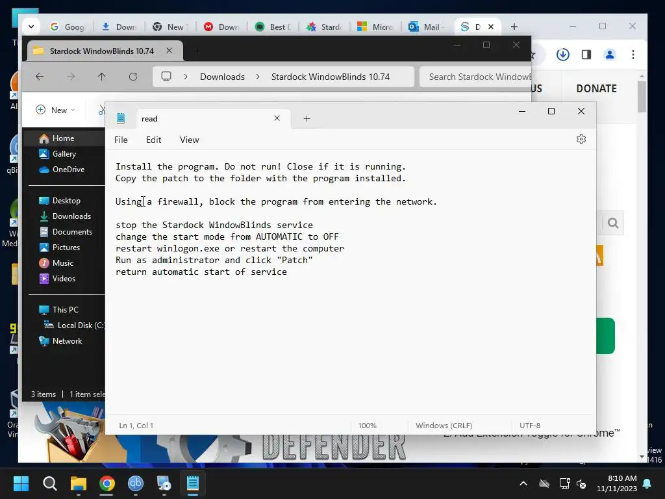This screenshot has width=665, height=499.
Task: Click volume muted tray icon
Action: tap(581, 483)
